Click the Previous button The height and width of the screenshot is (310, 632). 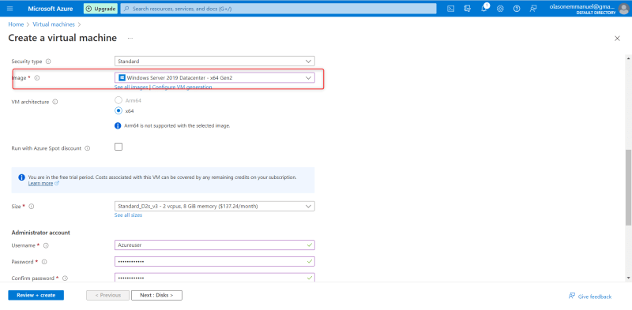coord(107,295)
